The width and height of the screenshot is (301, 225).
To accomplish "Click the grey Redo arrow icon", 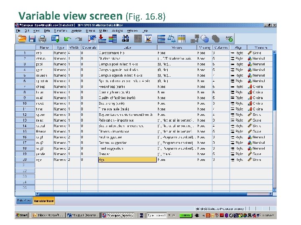I will [79, 39].
